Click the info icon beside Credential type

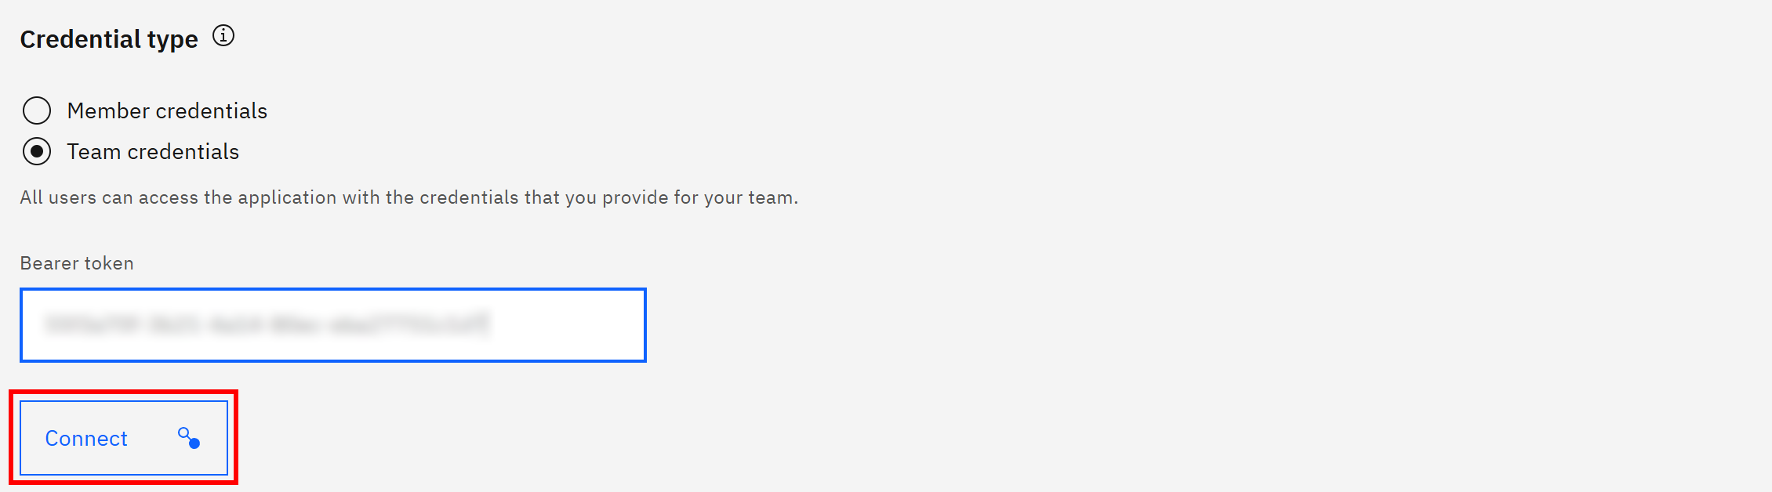(223, 35)
